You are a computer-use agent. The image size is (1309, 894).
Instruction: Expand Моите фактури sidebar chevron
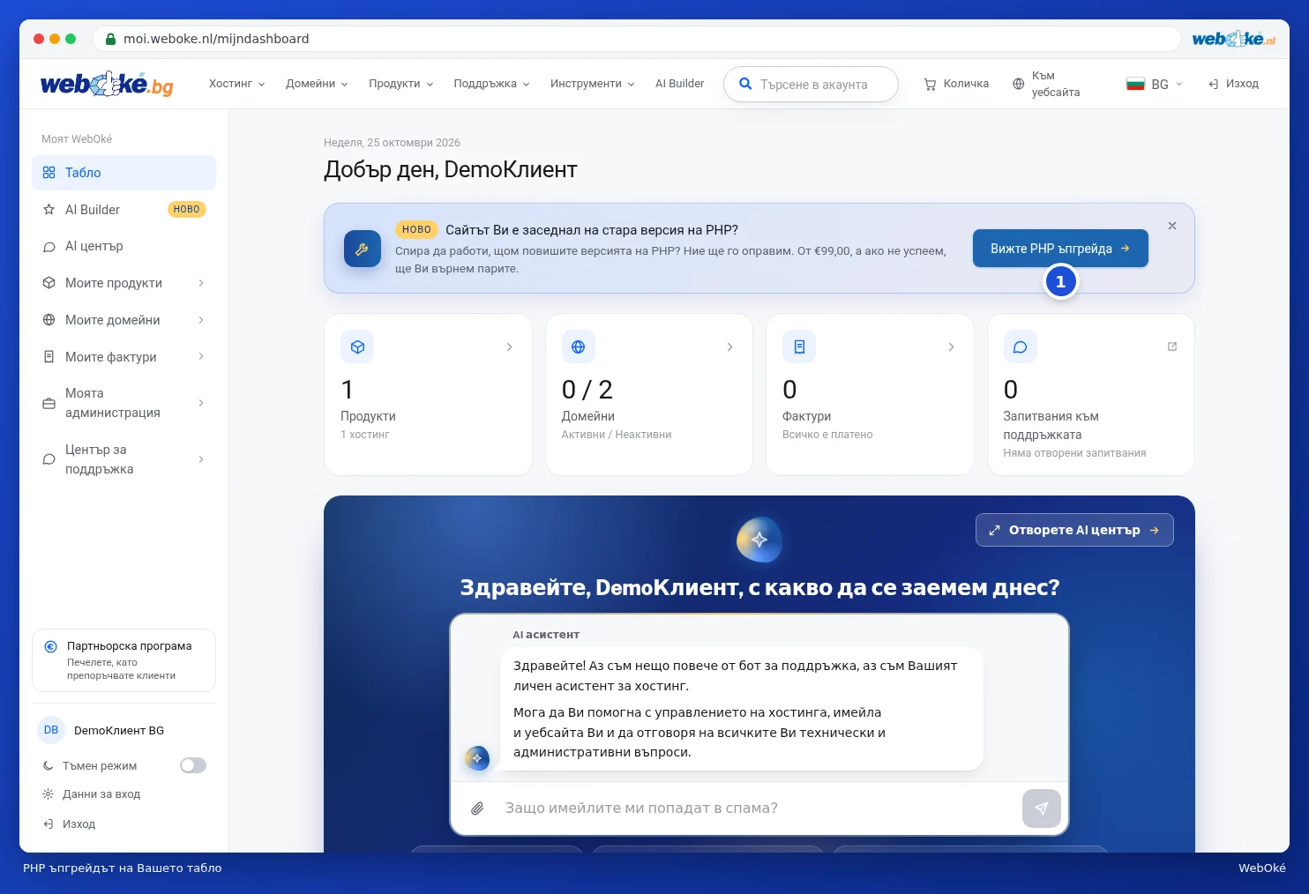pyautogui.click(x=201, y=356)
